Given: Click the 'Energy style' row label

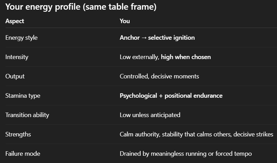Looking at the screenshot, I should point(21,38).
